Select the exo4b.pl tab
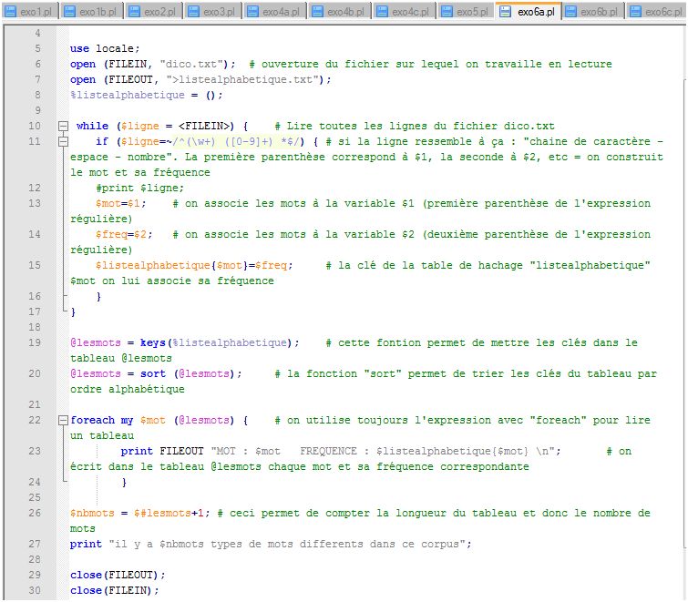Screen dimensions: 688x602 340,12
